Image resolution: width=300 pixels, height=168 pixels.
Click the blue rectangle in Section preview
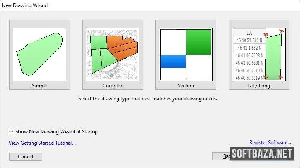coord(173,61)
